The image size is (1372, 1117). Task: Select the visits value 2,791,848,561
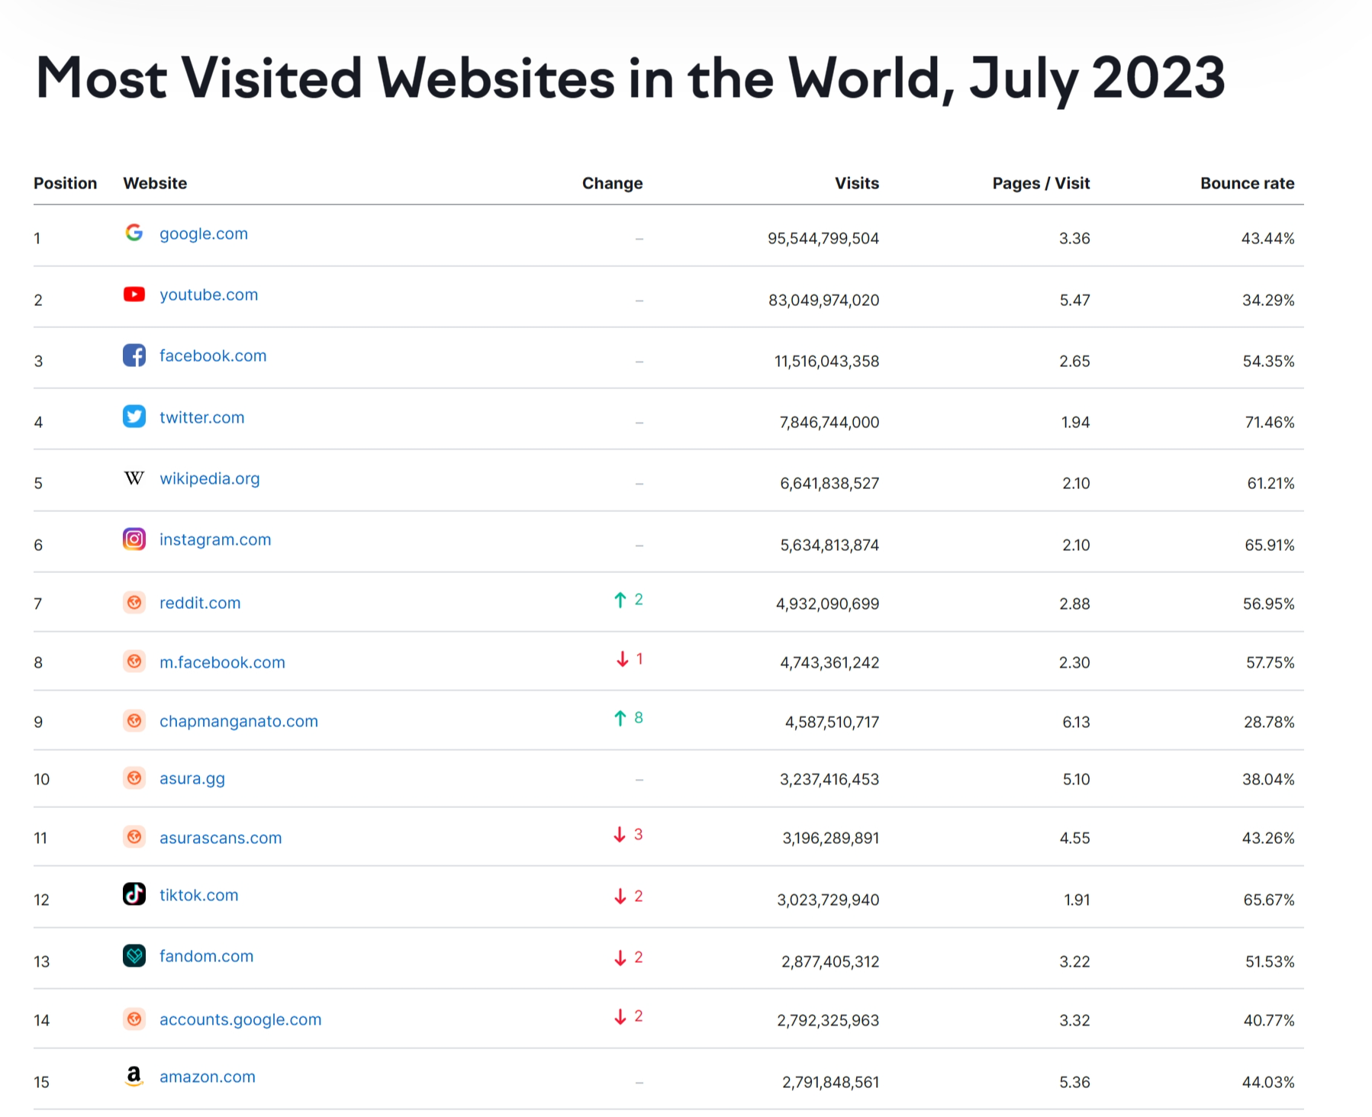pyautogui.click(x=831, y=1083)
